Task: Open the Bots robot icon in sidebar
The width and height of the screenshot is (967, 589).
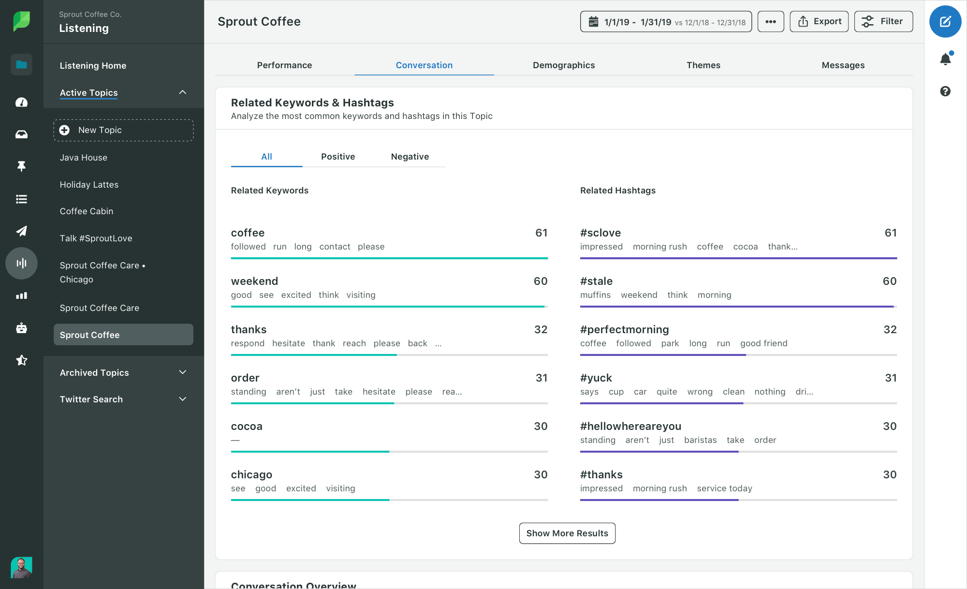Action: (21, 328)
